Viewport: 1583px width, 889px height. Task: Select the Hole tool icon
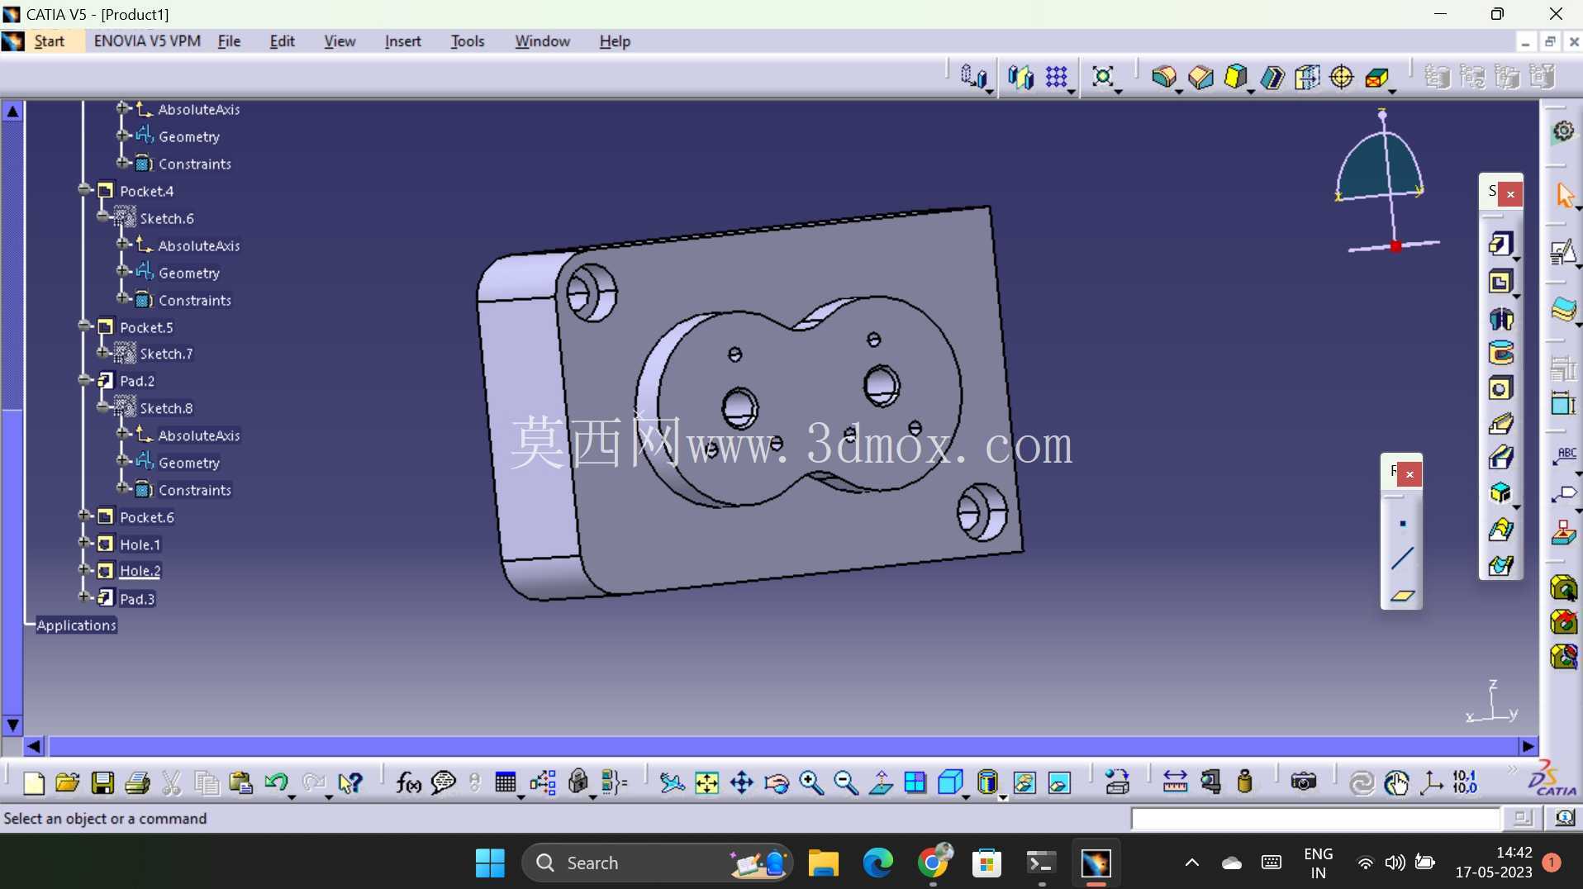[1500, 388]
